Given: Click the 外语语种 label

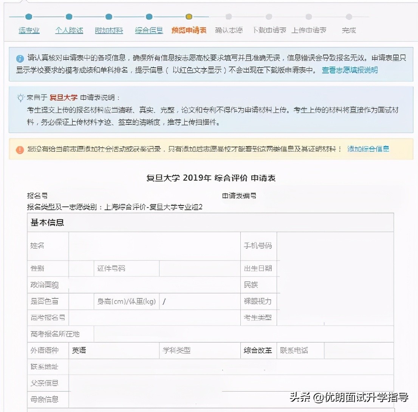Looking at the screenshot, I should click(45, 350).
